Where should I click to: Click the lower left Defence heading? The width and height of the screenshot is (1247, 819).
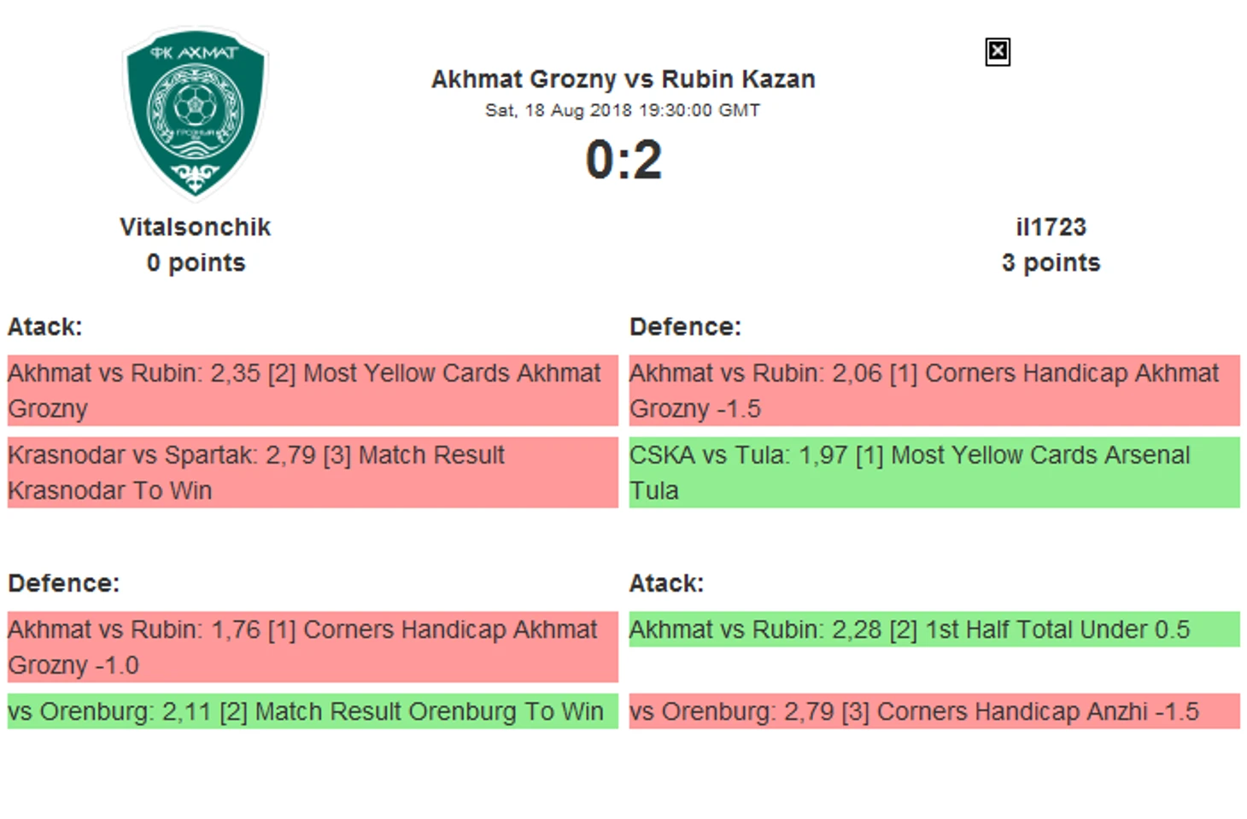(x=64, y=583)
